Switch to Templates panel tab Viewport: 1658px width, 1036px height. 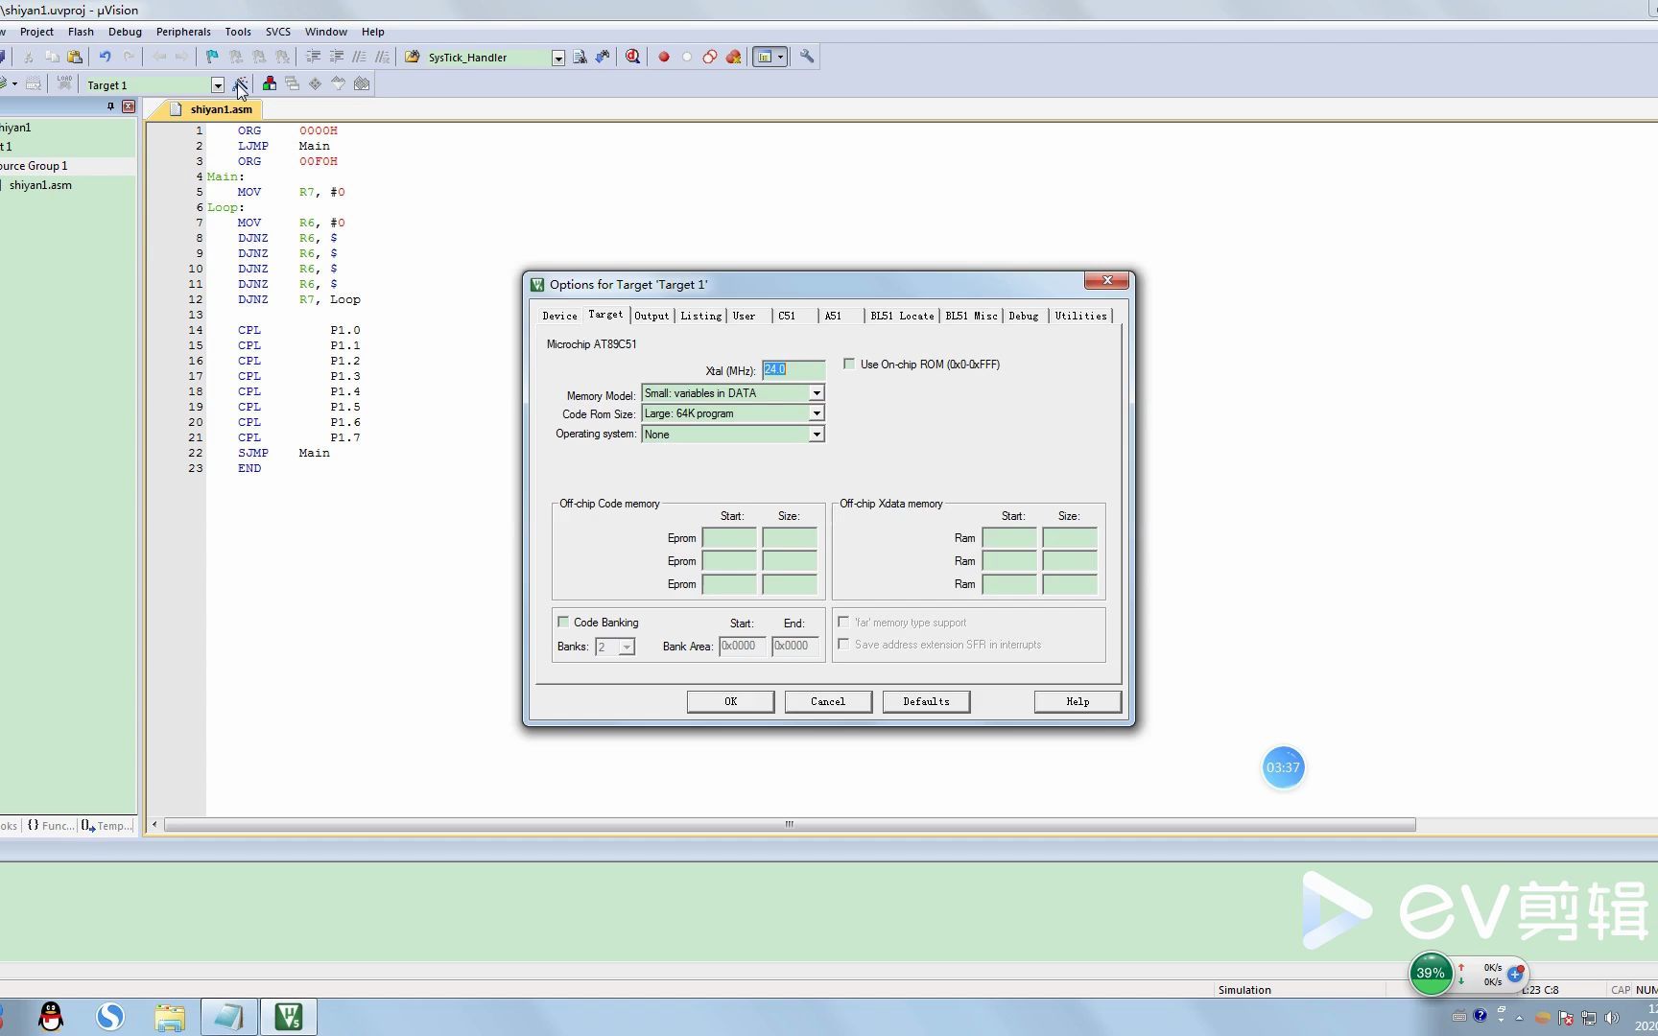[107, 825]
